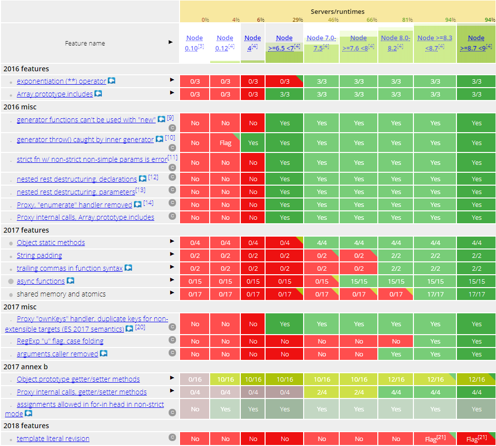This screenshot has height=446, width=496.
Task: Click MDN icon beside arguments.caller removed
Action: pos(103,353)
